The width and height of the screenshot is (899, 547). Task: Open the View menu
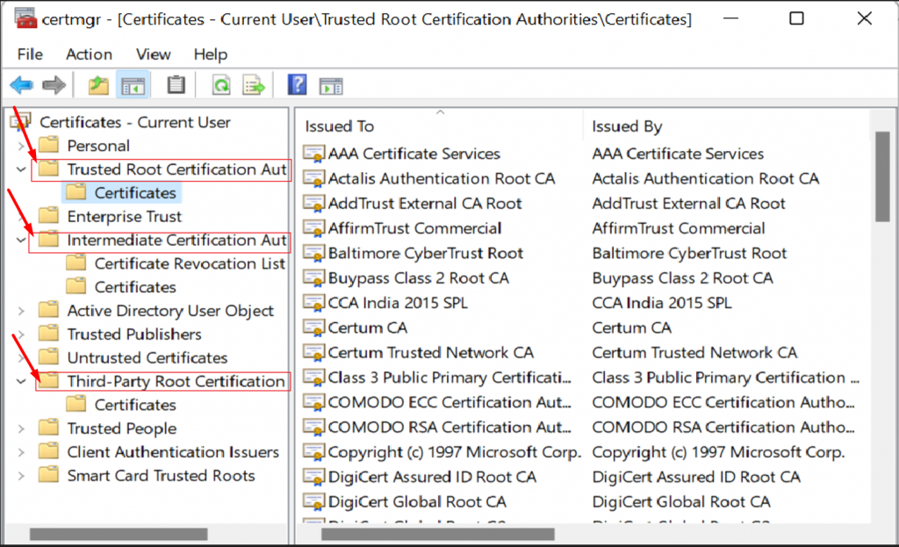tap(153, 54)
